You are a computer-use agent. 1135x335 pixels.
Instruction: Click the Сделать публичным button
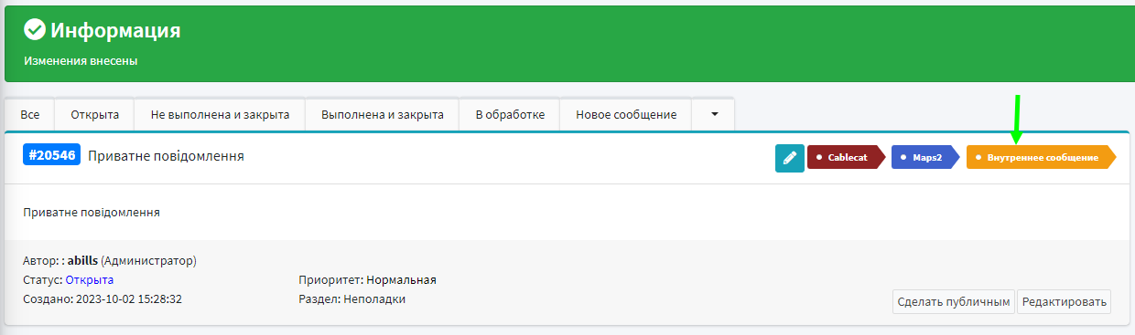[x=953, y=301]
